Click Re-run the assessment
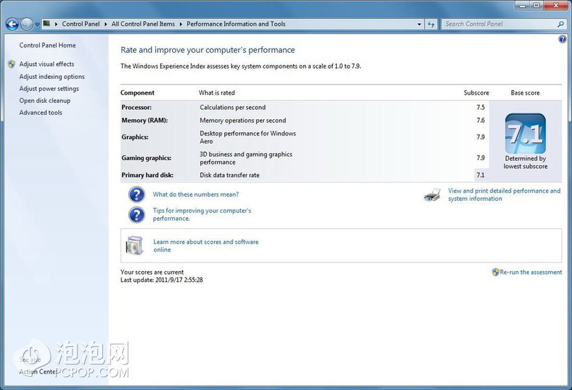 [531, 272]
